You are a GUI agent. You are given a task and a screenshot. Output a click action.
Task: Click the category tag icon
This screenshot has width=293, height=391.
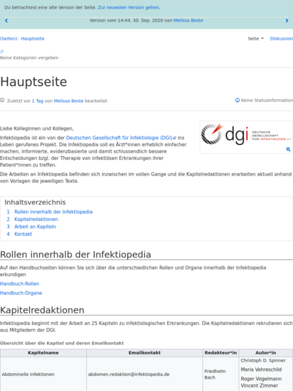click(1, 52)
